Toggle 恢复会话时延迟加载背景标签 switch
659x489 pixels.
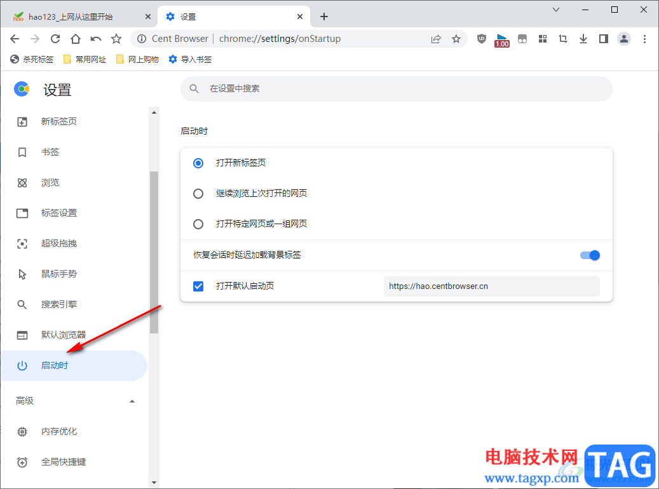(x=590, y=255)
